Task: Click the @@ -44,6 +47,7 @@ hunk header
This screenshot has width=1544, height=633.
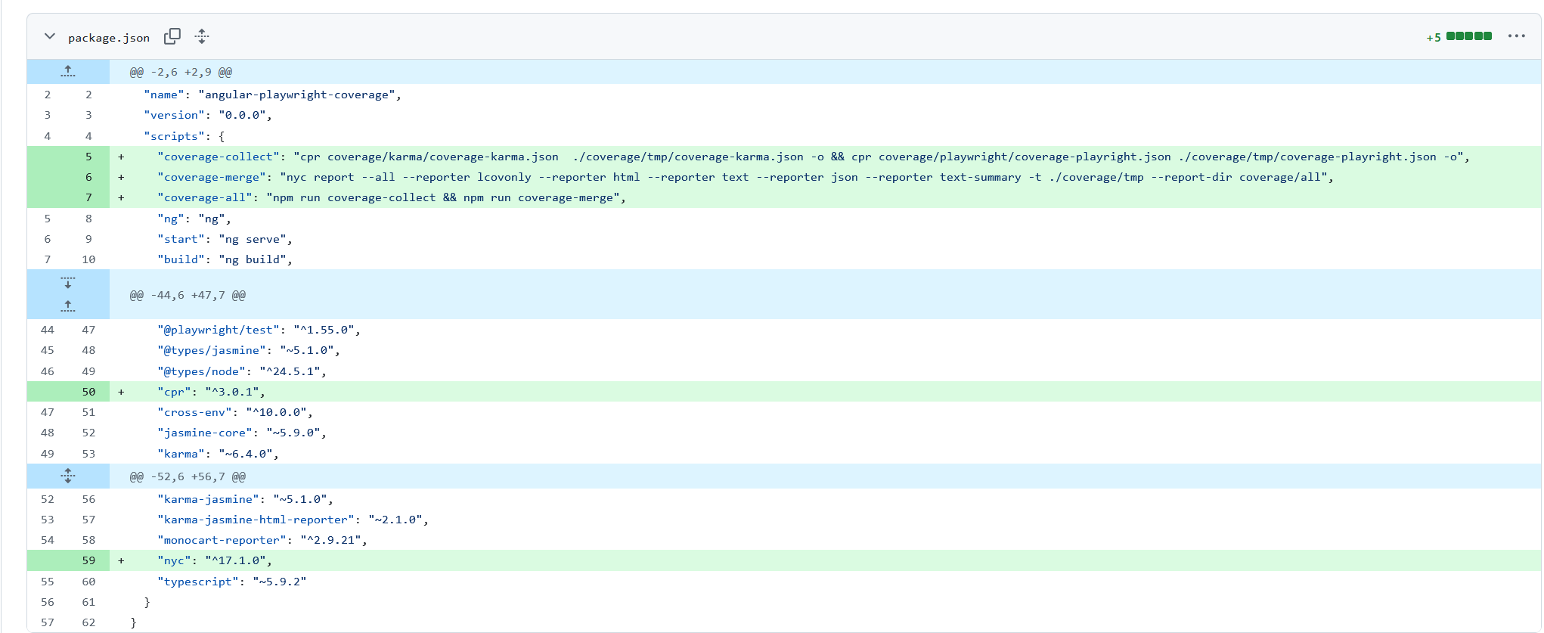Action: pyautogui.click(x=188, y=295)
